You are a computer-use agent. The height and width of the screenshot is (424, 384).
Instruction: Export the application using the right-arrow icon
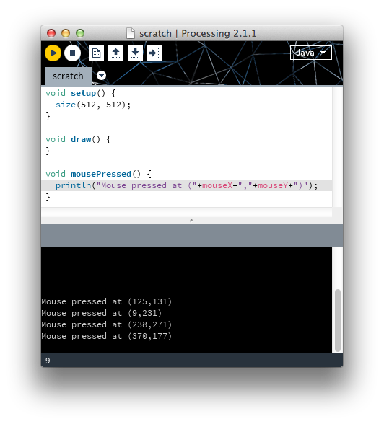click(x=154, y=53)
